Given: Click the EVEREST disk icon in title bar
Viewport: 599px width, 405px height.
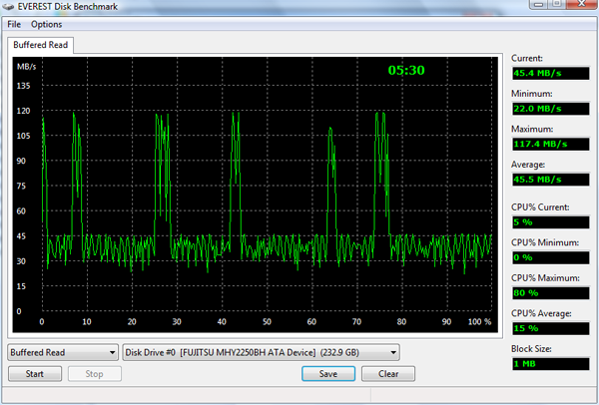Looking at the screenshot, I should pos(8,7).
